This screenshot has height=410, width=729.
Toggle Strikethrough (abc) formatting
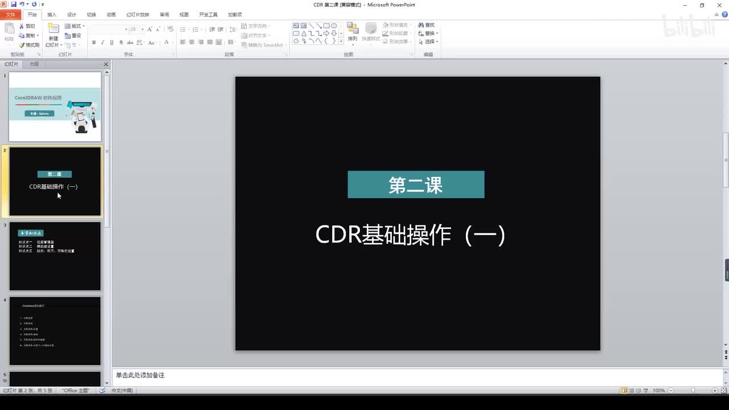tap(130, 42)
